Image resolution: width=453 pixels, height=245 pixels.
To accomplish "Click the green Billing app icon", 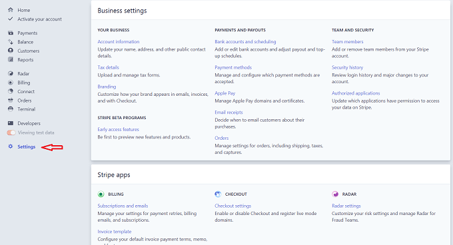I will (101, 194).
